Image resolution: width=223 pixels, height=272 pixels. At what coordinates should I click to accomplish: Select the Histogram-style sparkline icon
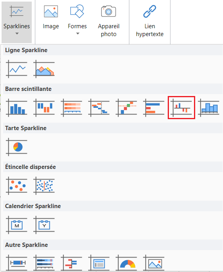(x=209, y=108)
